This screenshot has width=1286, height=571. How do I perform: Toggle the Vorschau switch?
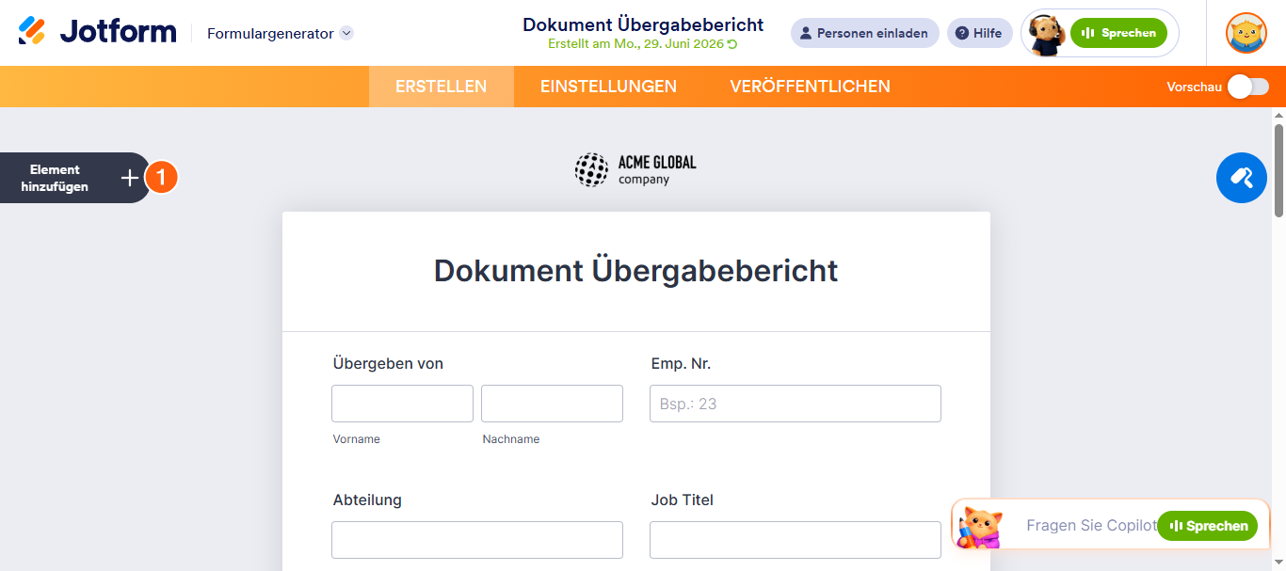1248,87
